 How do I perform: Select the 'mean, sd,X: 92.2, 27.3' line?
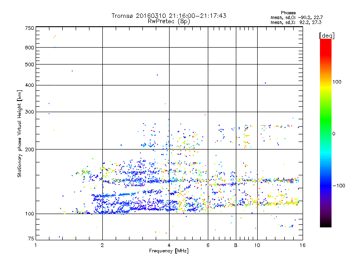click(296, 22)
